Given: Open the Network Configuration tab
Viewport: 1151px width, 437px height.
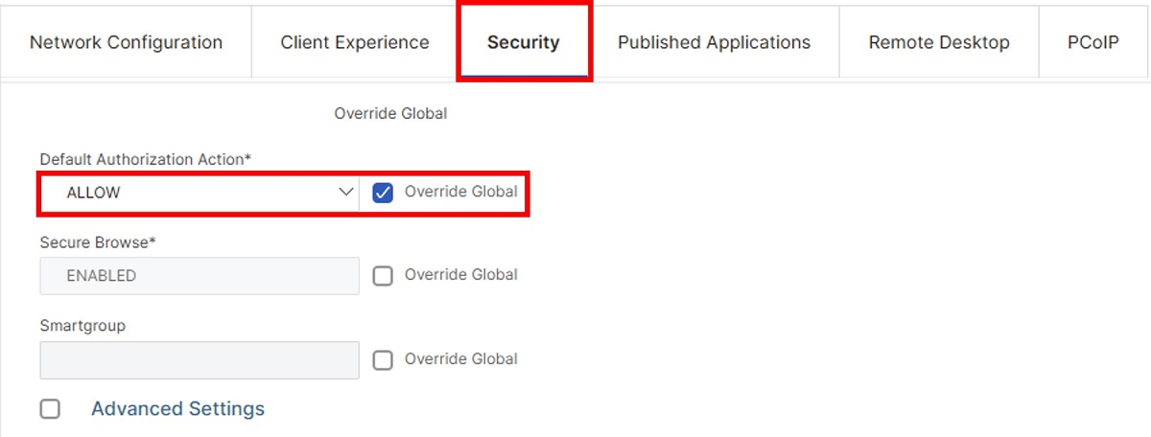Looking at the screenshot, I should pos(126,42).
